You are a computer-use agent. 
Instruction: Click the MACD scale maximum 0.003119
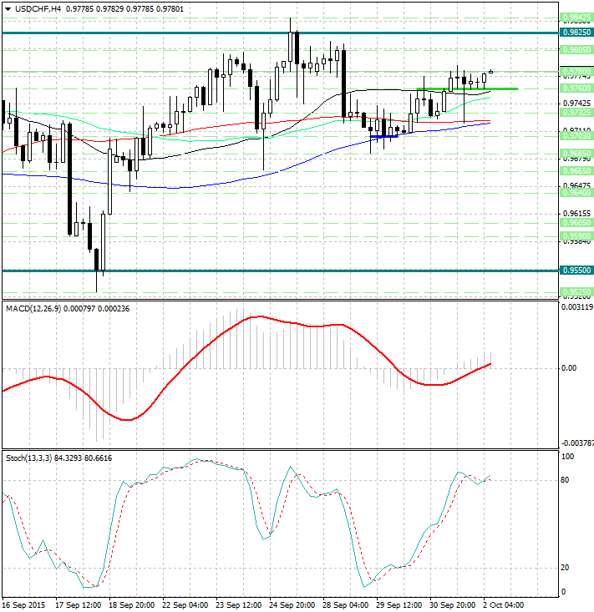click(x=577, y=307)
